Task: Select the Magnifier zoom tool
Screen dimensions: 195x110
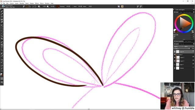Action: pyautogui.click(x=2, y=68)
